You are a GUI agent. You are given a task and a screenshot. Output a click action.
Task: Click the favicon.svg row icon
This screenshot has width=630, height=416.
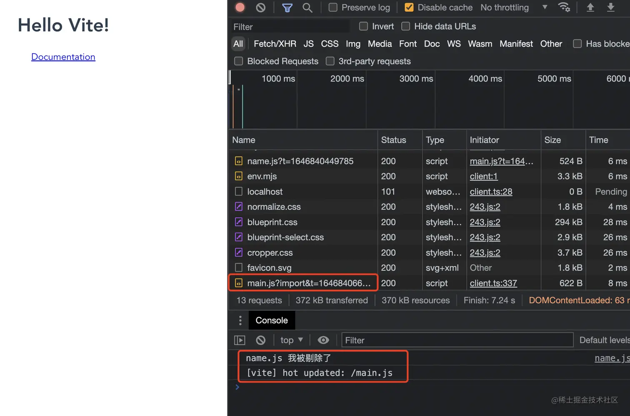(239, 268)
